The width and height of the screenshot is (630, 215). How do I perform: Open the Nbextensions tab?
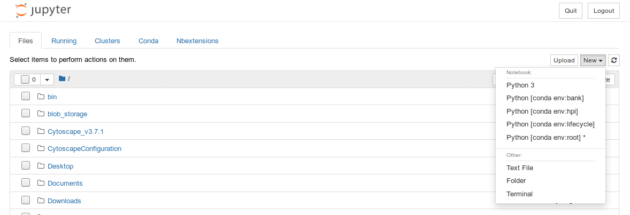pos(197,41)
